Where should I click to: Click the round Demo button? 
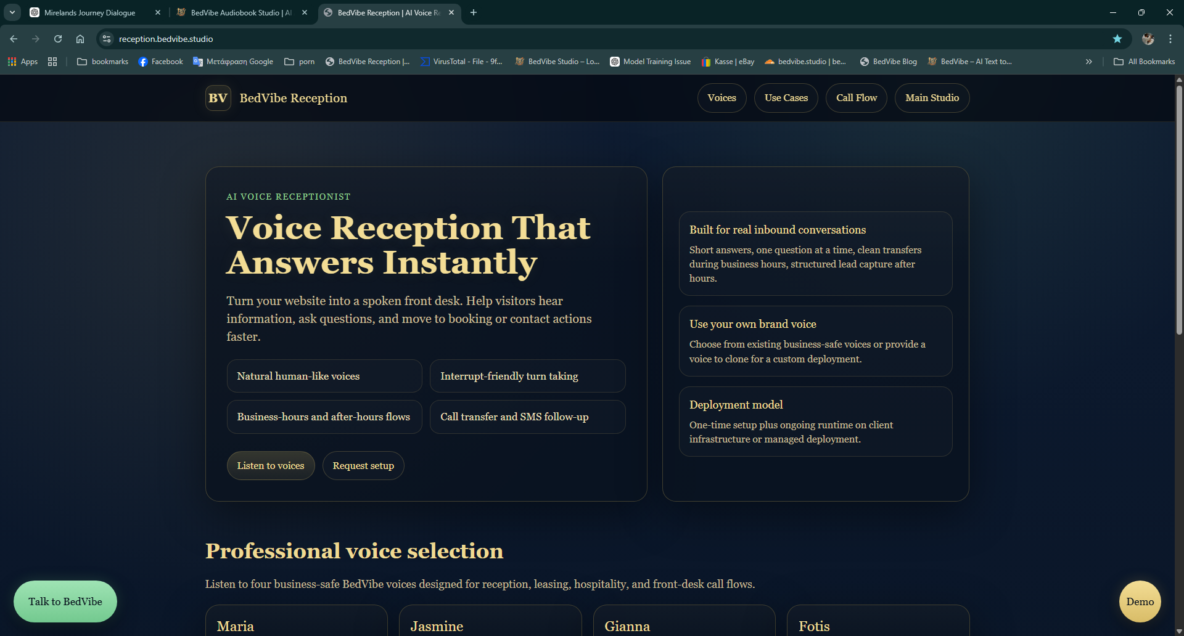pyautogui.click(x=1140, y=601)
